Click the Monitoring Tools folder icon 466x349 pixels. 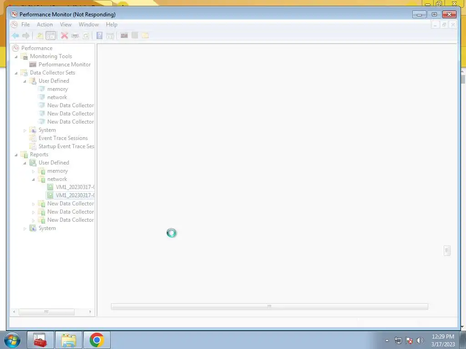pyautogui.click(x=25, y=56)
